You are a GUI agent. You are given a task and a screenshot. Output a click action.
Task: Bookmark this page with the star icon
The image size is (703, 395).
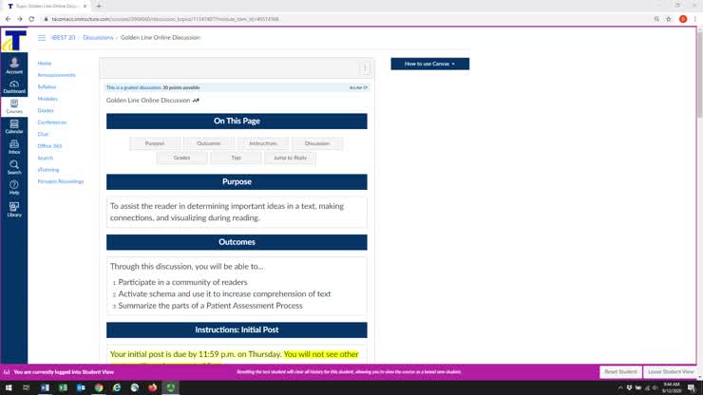click(669, 19)
